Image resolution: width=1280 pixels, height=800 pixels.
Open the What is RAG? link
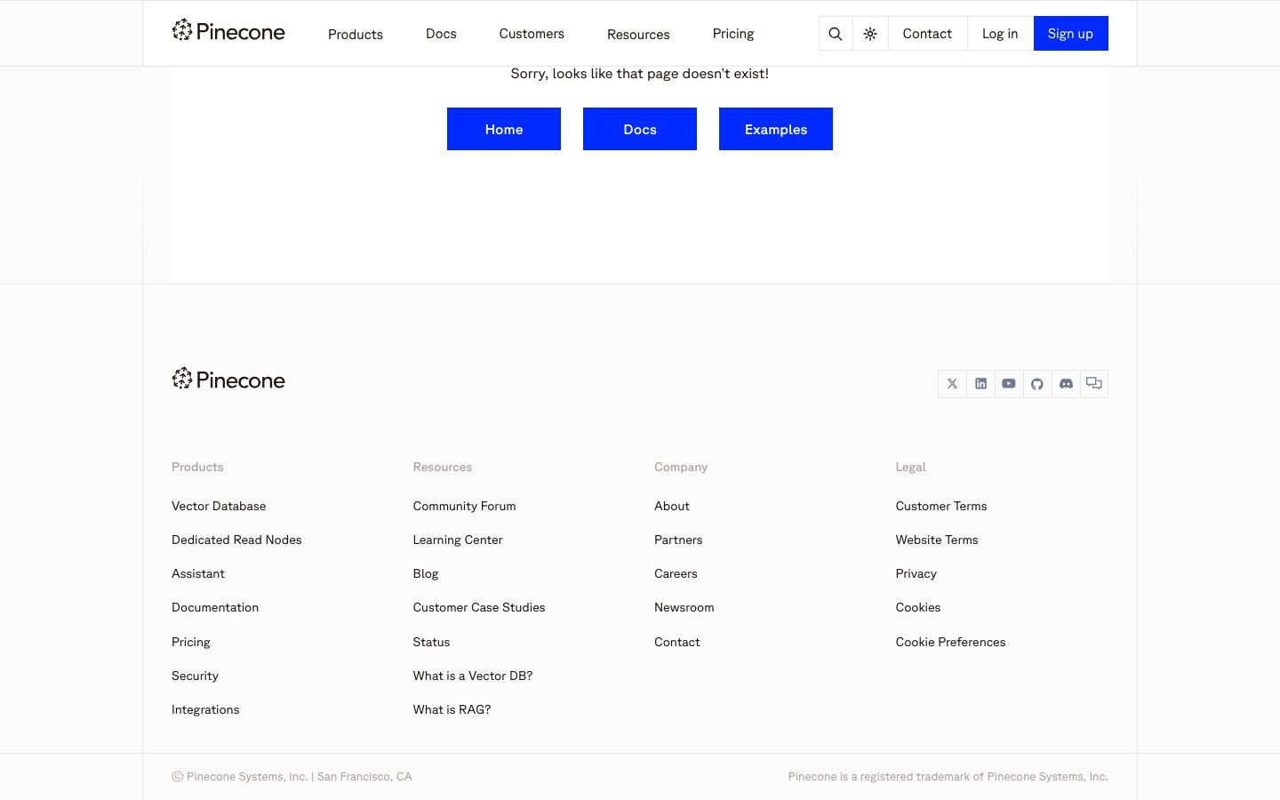[452, 709]
